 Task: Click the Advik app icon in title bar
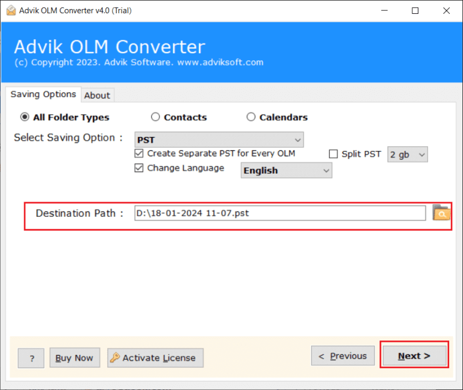coord(11,10)
